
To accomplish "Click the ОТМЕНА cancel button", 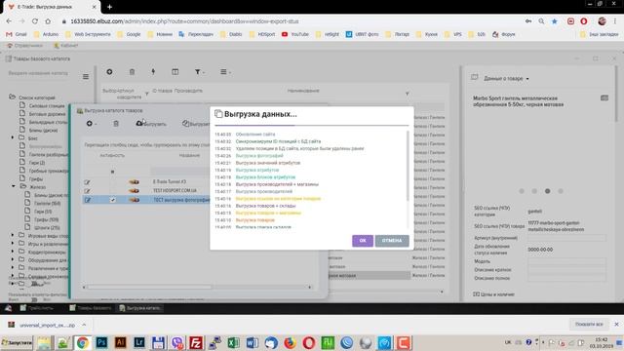I will tap(392, 241).
